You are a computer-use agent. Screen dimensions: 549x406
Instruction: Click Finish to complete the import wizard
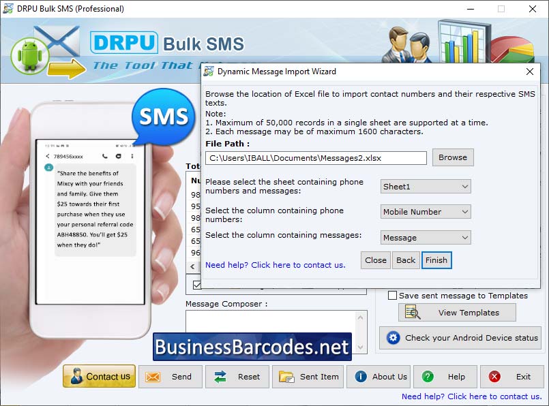pos(436,260)
